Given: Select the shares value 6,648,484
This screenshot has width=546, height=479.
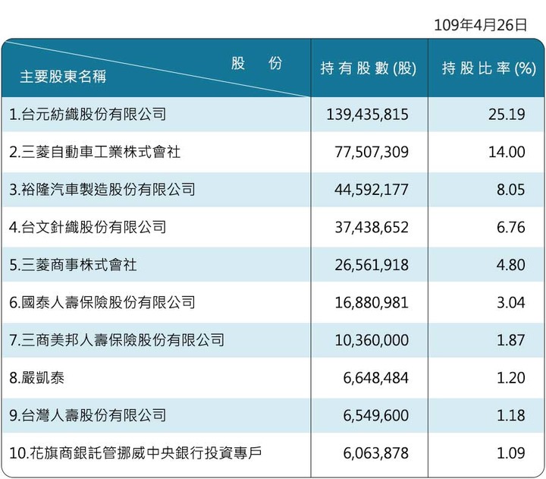Looking at the screenshot, I should pos(375,378).
